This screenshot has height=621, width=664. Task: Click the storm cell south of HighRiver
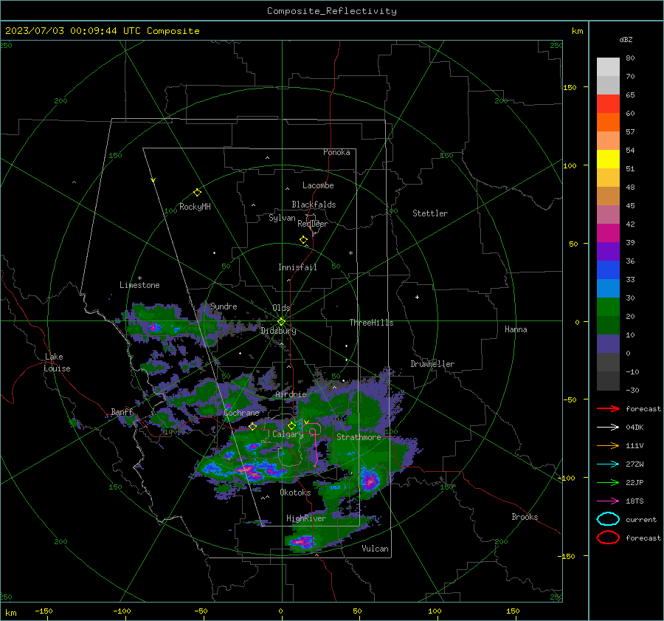301,541
